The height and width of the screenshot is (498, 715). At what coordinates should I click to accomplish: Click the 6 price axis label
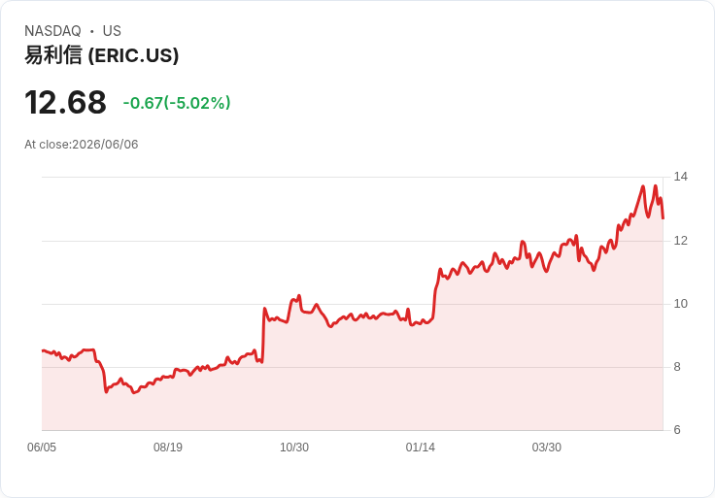coord(677,430)
